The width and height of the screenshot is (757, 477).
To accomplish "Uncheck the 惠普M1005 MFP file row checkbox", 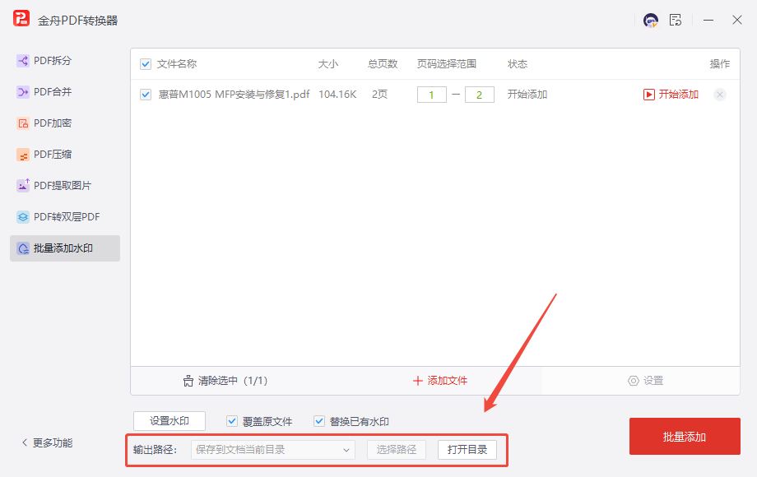I will pos(146,95).
